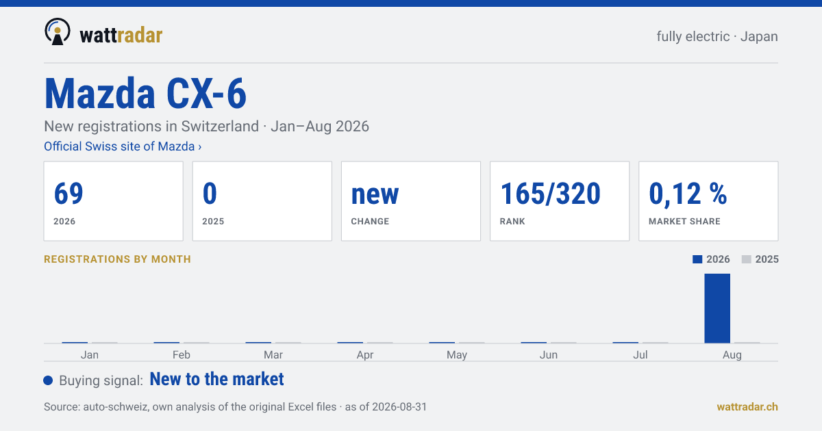Click the Feb month label
The width and height of the screenshot is (822, 431).
pyautogui.click(x=182, y=354)
